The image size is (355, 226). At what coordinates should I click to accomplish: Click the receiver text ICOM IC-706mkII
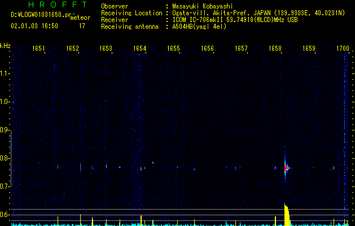(x=235, y=20)
